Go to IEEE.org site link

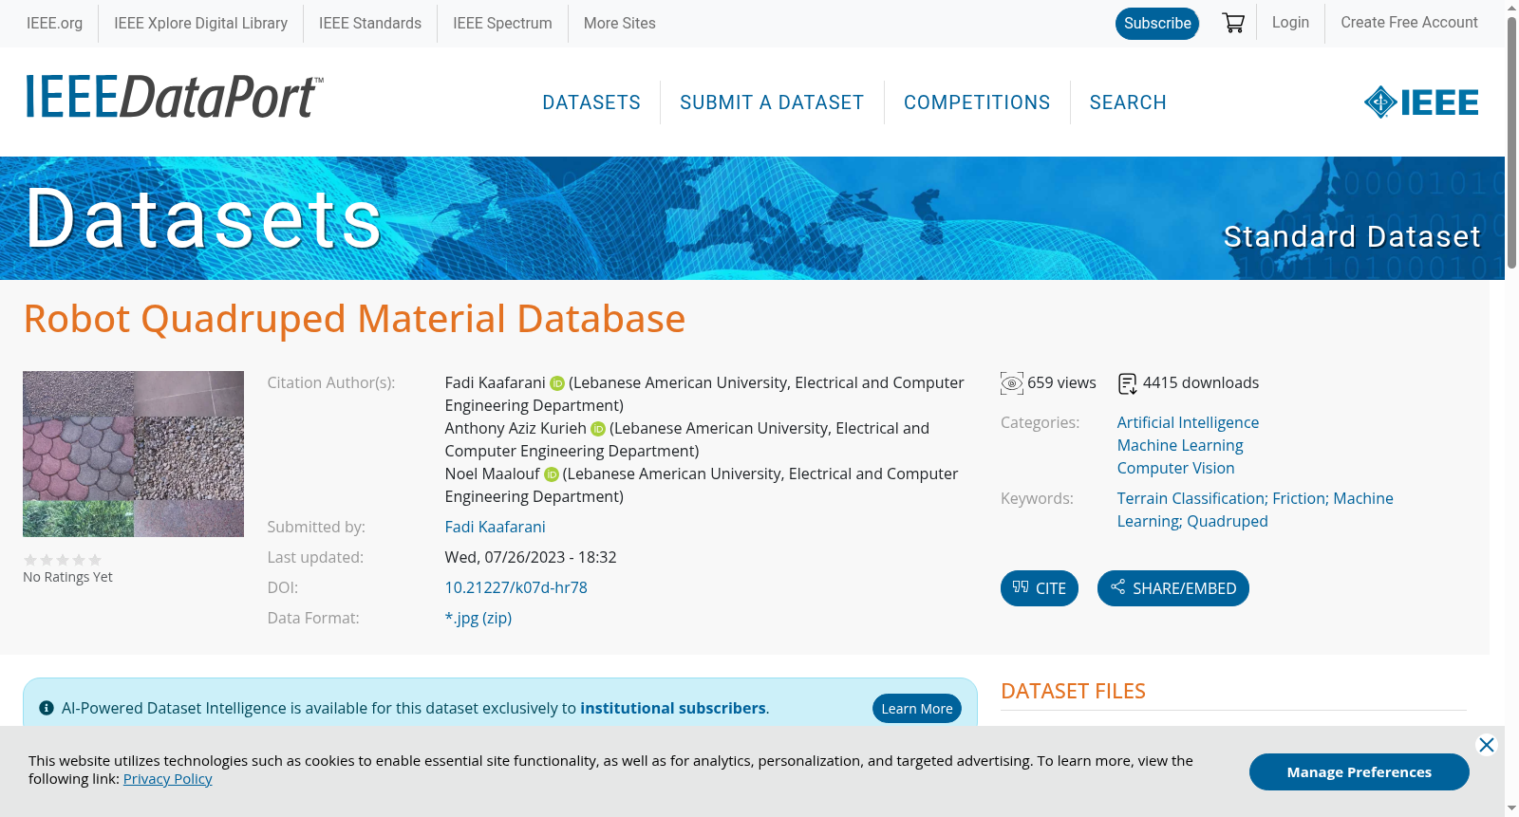pos(54,23)
